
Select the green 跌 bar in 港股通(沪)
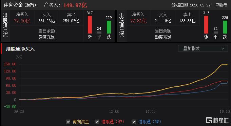(x=109, y=27)
